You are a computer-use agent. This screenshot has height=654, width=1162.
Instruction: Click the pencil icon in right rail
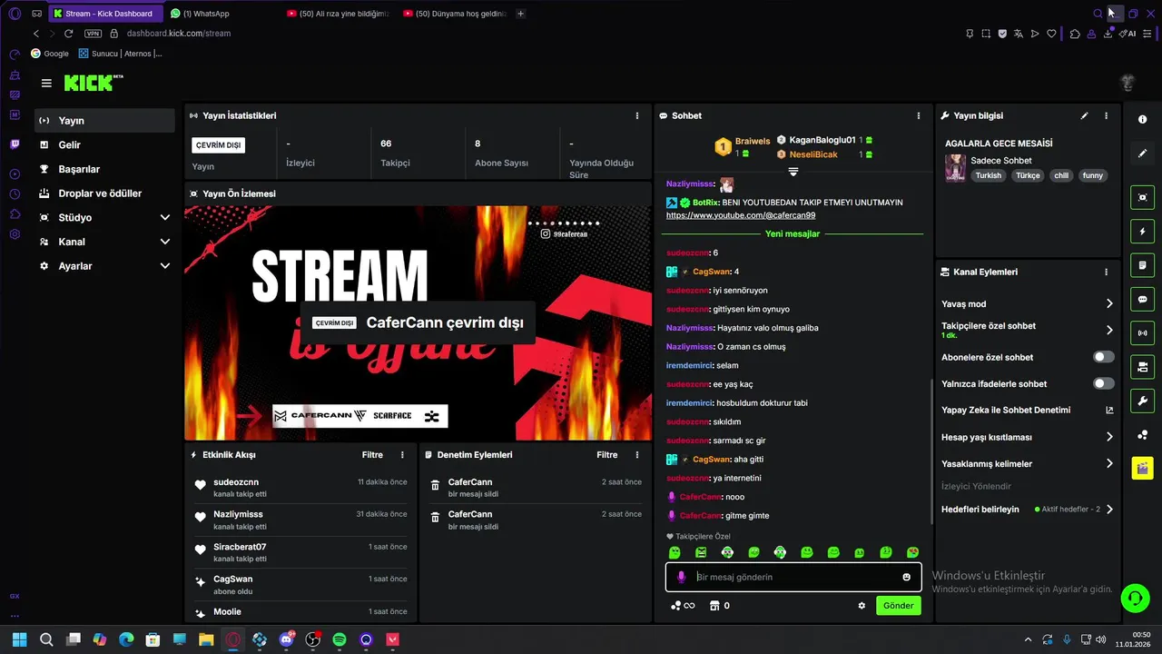1142,154
